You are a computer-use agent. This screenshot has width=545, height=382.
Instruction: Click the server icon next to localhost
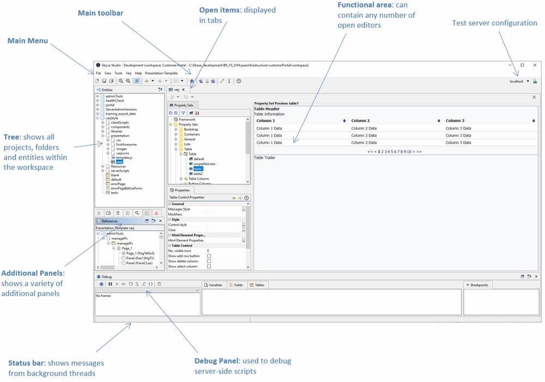(x=535, y=81)
